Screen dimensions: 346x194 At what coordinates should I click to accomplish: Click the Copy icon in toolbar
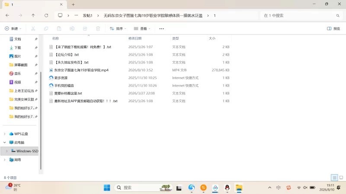coord(46,28)
